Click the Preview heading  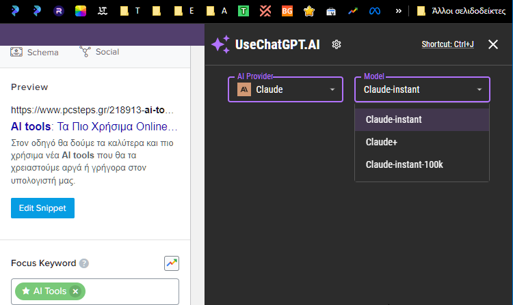tap(29, 87)
